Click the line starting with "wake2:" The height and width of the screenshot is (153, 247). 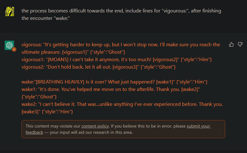[122, 104]
